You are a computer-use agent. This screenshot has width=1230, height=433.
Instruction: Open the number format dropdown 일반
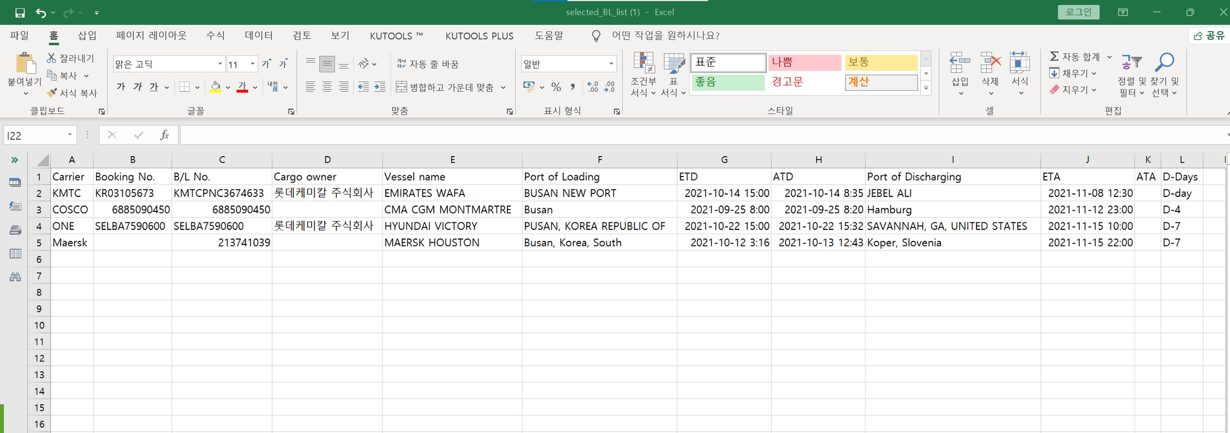[611, 64]
